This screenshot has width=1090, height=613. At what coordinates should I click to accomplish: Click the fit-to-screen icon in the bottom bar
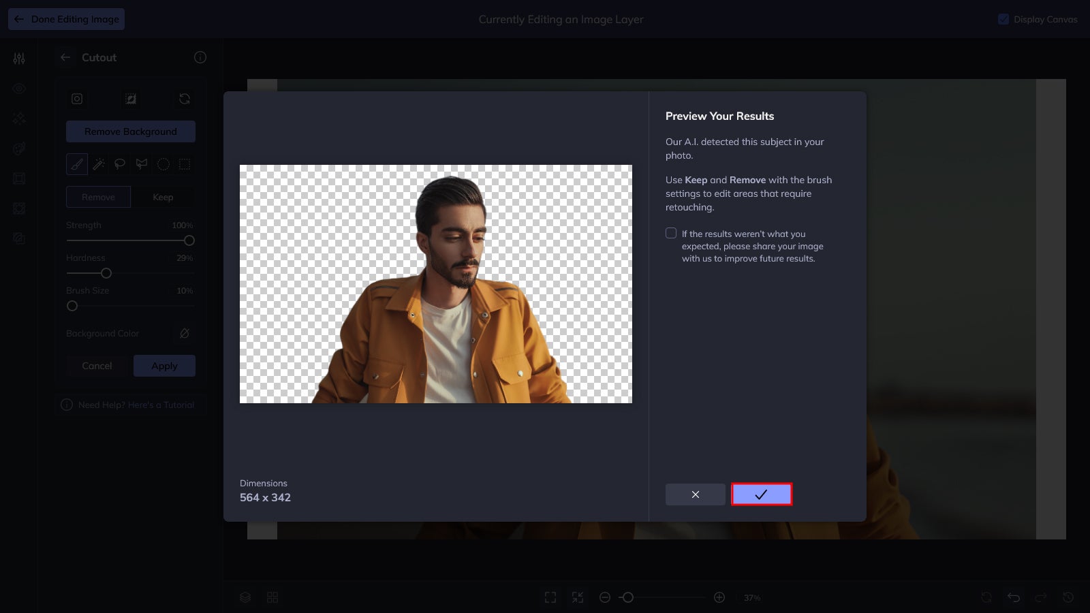pyautogui.click(x=550, y=597)
